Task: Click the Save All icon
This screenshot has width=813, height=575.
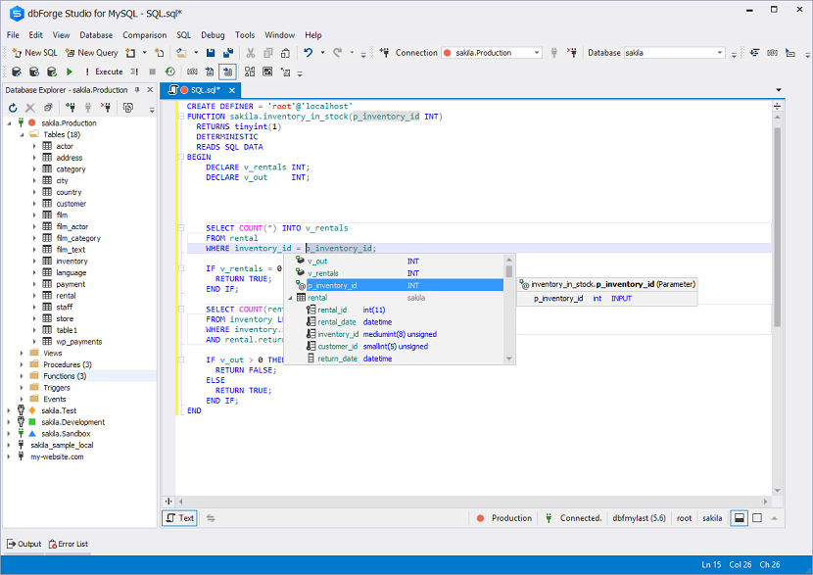Action: 228,53
